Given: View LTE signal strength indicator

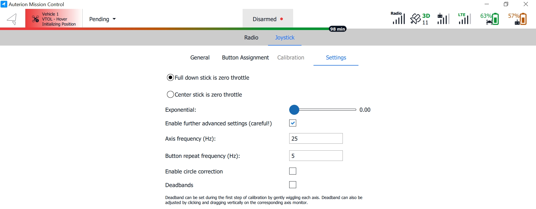Looking at the screenshot, I should click(x=464, y=19).
